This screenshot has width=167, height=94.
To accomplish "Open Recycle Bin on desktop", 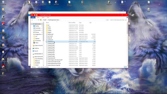I will (3, 3).
